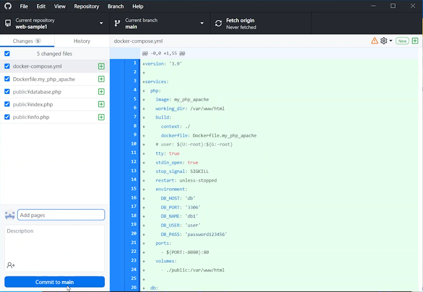The width and height of the screenshot is (423, 292).
Task: Click the Fetch origin sync icon
Action: click(218, 23)
